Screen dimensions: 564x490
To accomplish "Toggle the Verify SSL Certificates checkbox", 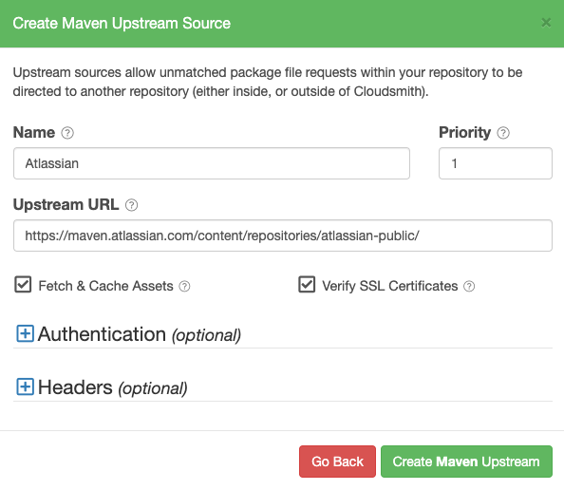I will pos(307,285).
